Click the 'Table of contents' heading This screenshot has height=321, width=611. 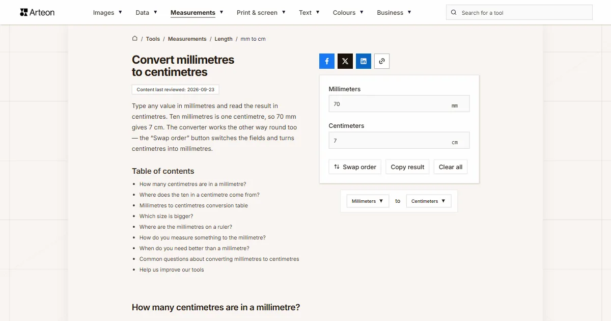click(163, 171)
